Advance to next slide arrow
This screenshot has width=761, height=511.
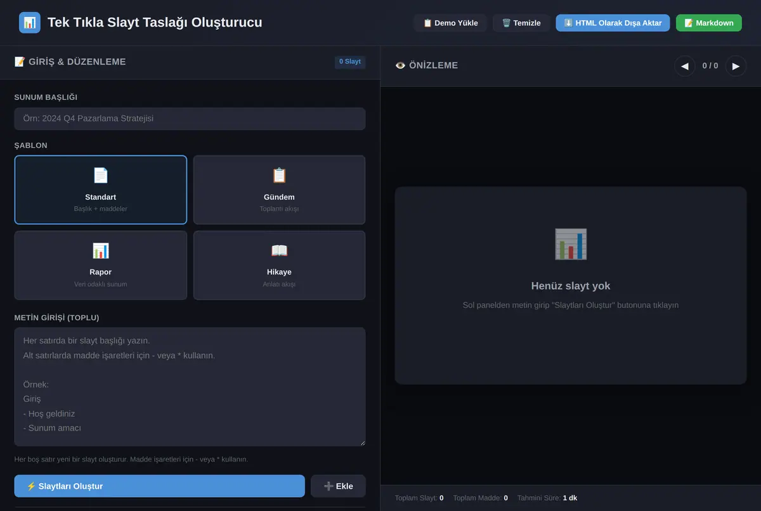click(736, 66)
